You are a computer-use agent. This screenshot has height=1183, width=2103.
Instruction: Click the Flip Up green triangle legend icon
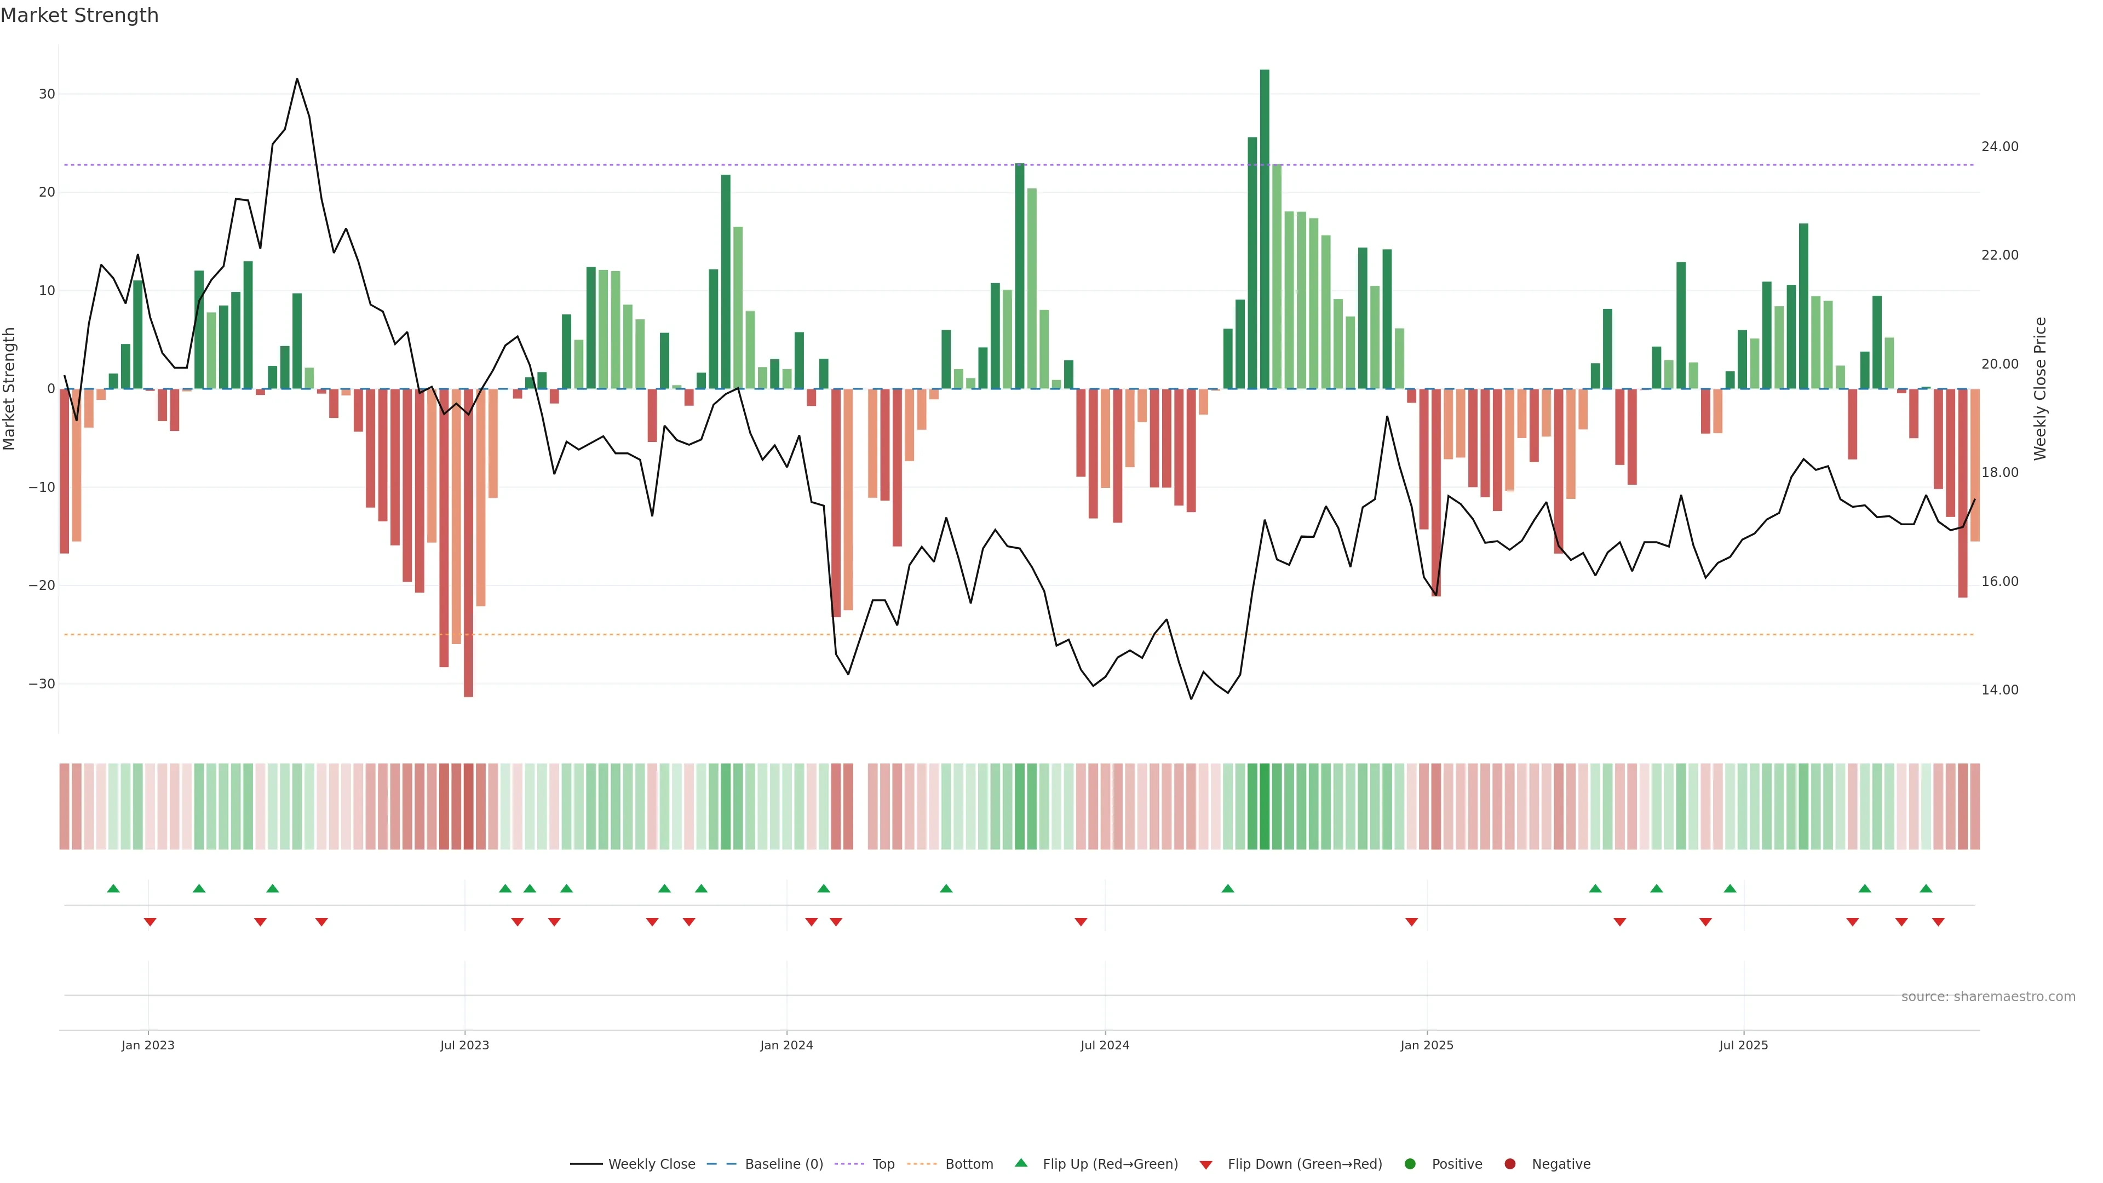(x=1020, y=1163)
